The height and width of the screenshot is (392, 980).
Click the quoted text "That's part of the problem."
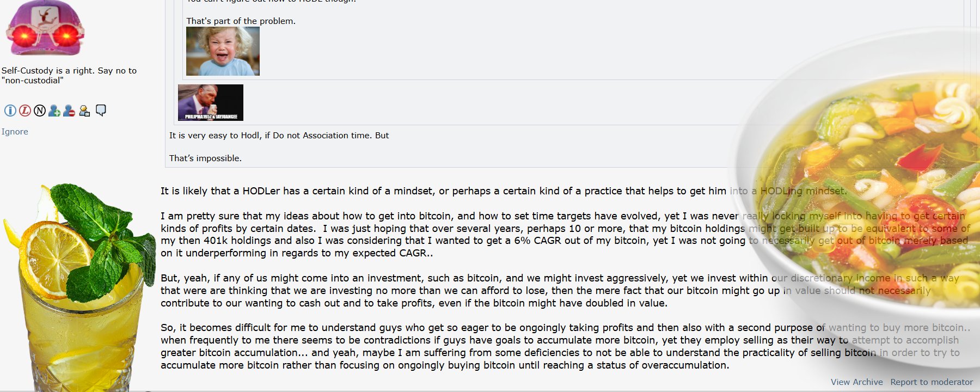coord(241,21)
